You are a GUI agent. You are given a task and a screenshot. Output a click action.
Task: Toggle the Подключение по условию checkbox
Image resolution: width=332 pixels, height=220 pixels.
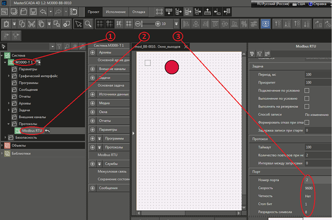click(x=307, y=90)
